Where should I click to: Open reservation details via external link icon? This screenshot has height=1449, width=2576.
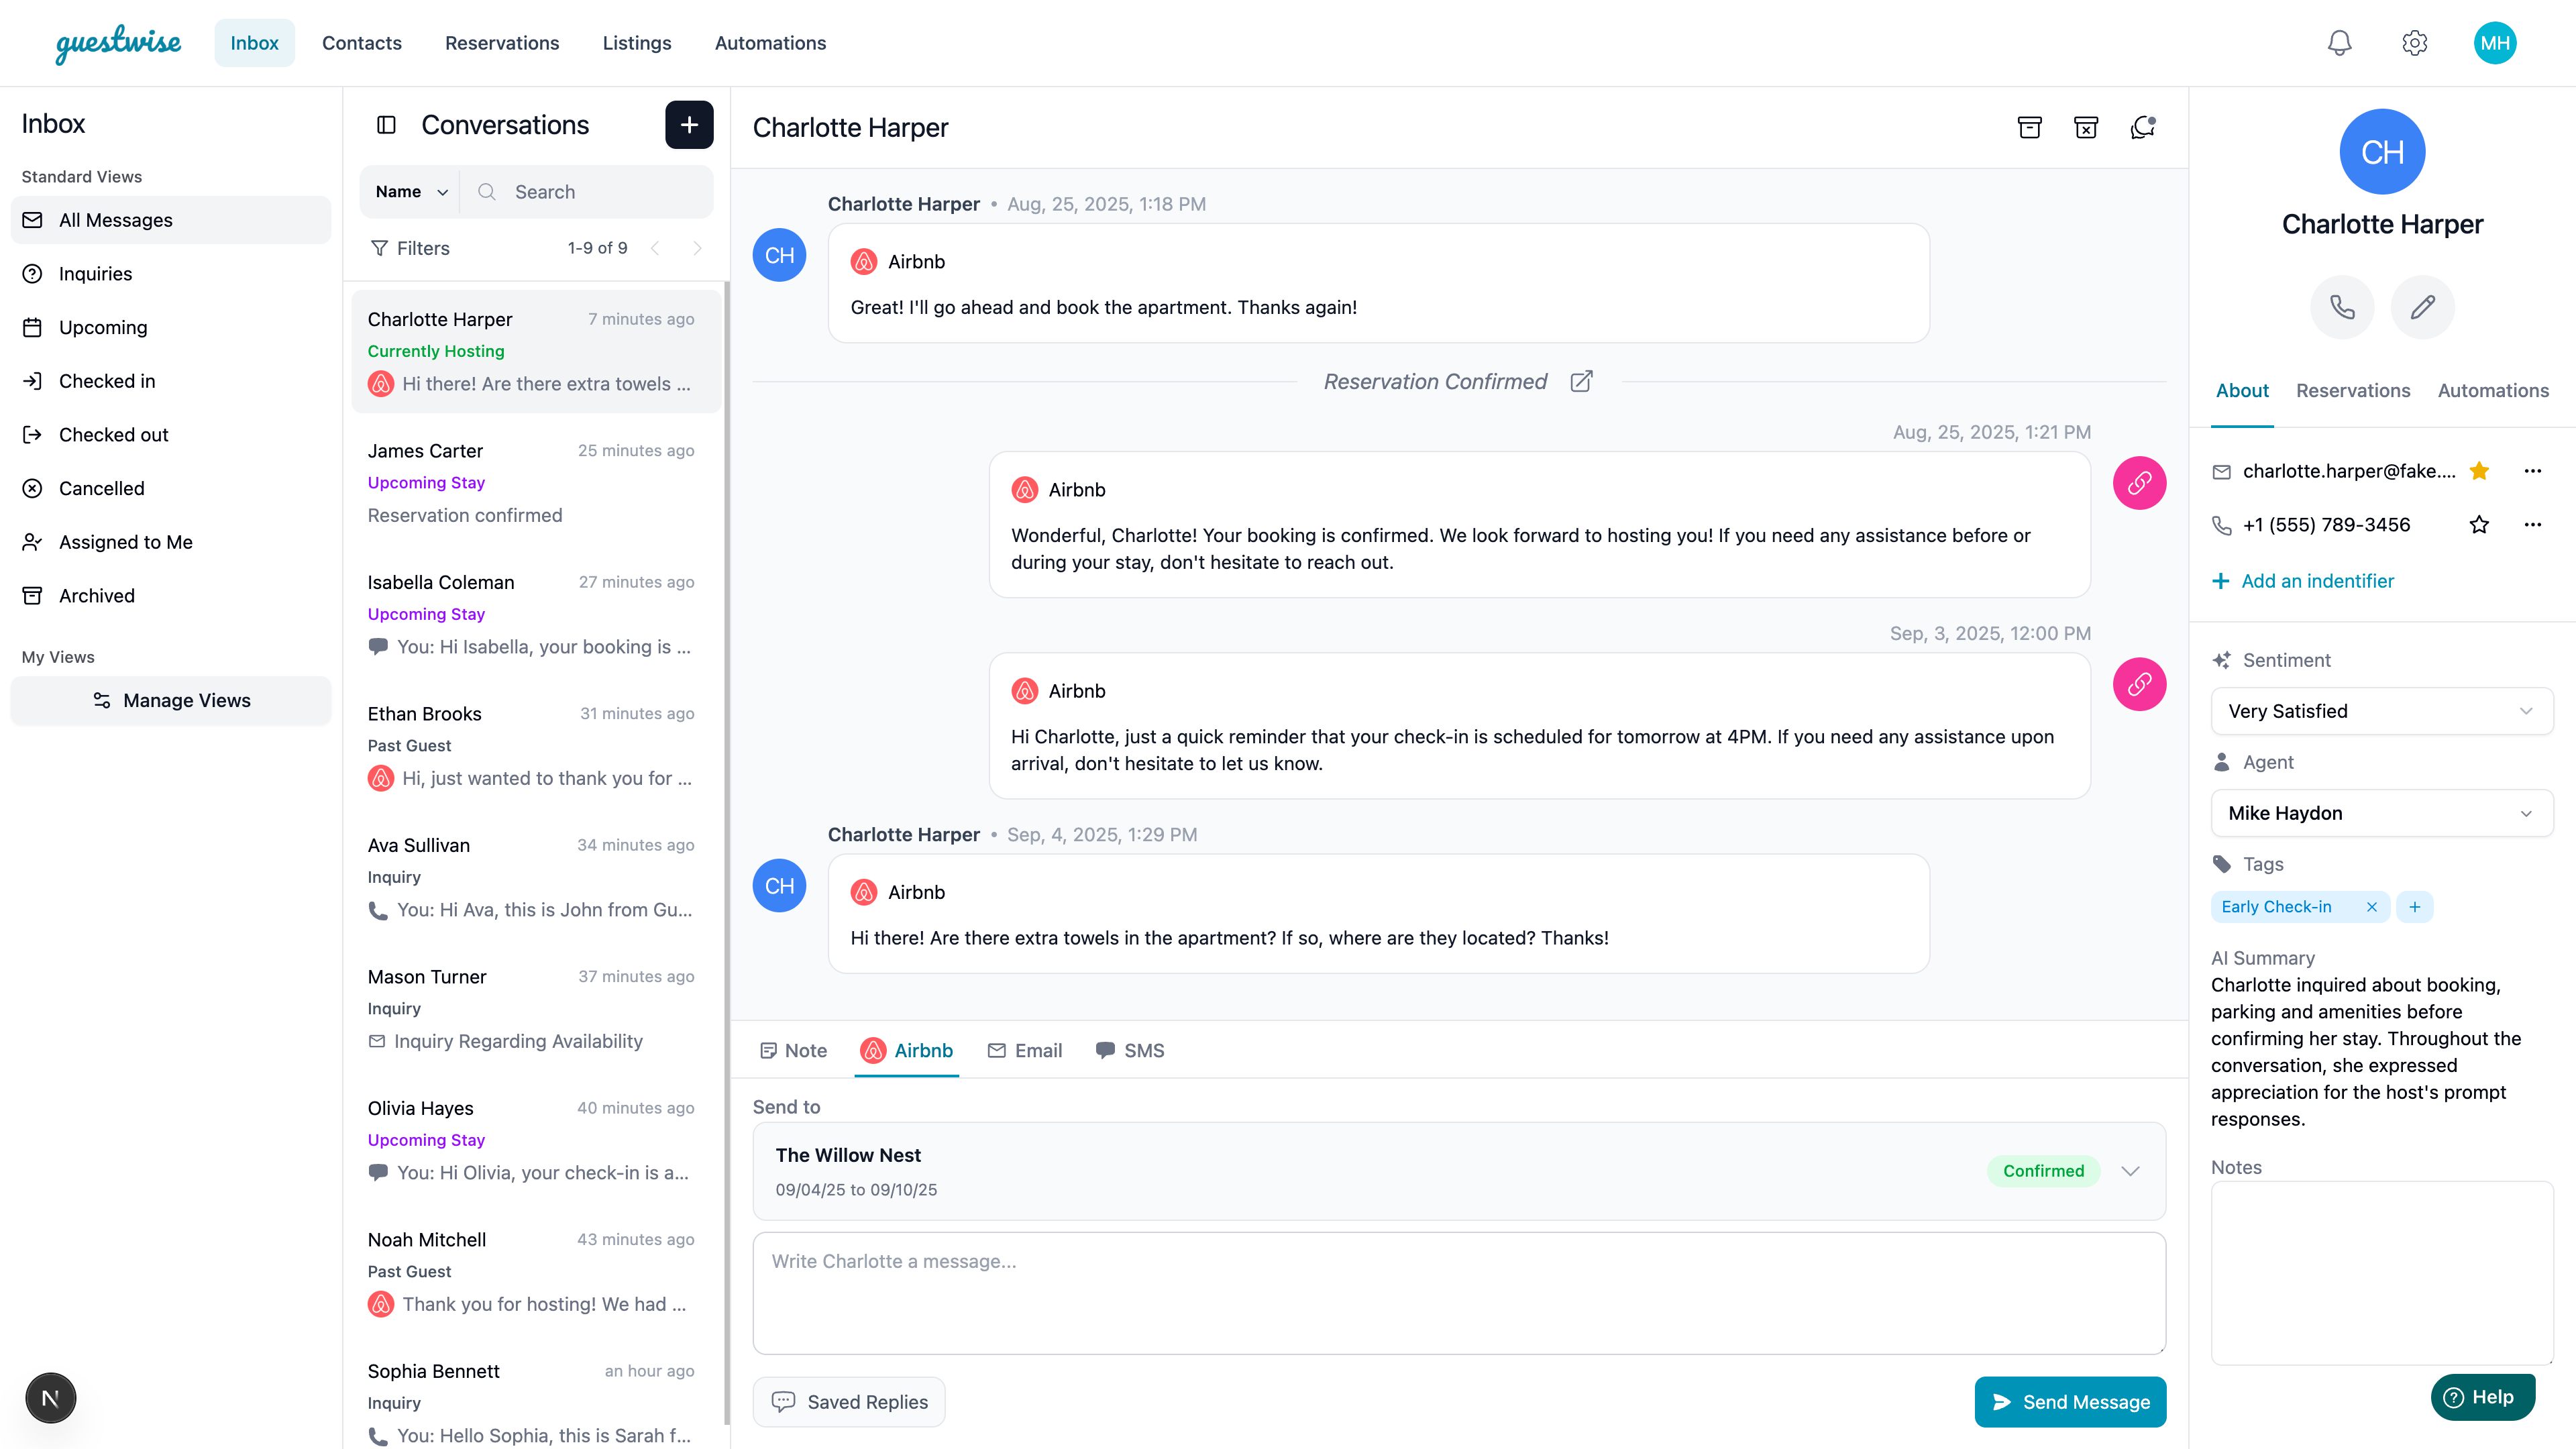1581,381
